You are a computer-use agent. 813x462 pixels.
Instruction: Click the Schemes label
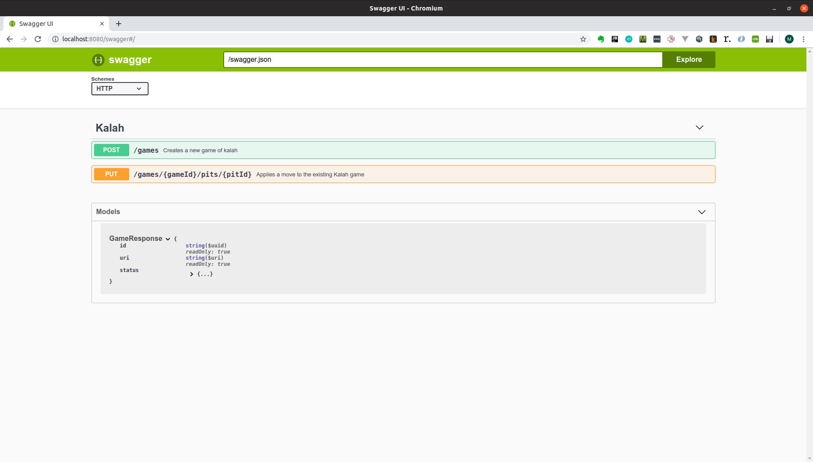click(x=103, y=79)
